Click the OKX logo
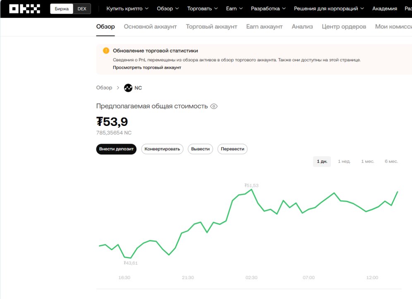The width and height of the screenshot is (412, 299). pos(24,9)
